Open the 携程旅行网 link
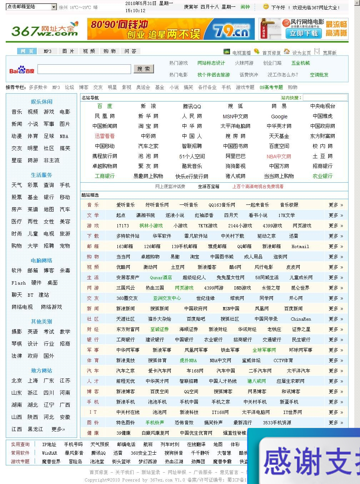 coord(105,156)
